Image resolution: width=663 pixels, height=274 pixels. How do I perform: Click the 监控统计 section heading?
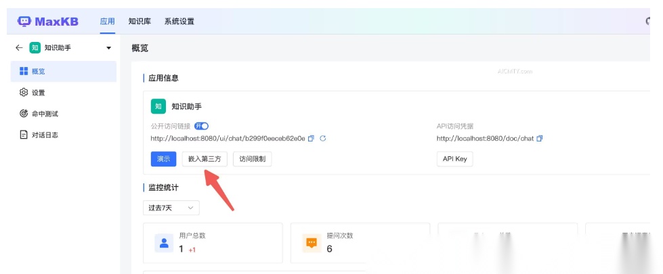(164, 187)
